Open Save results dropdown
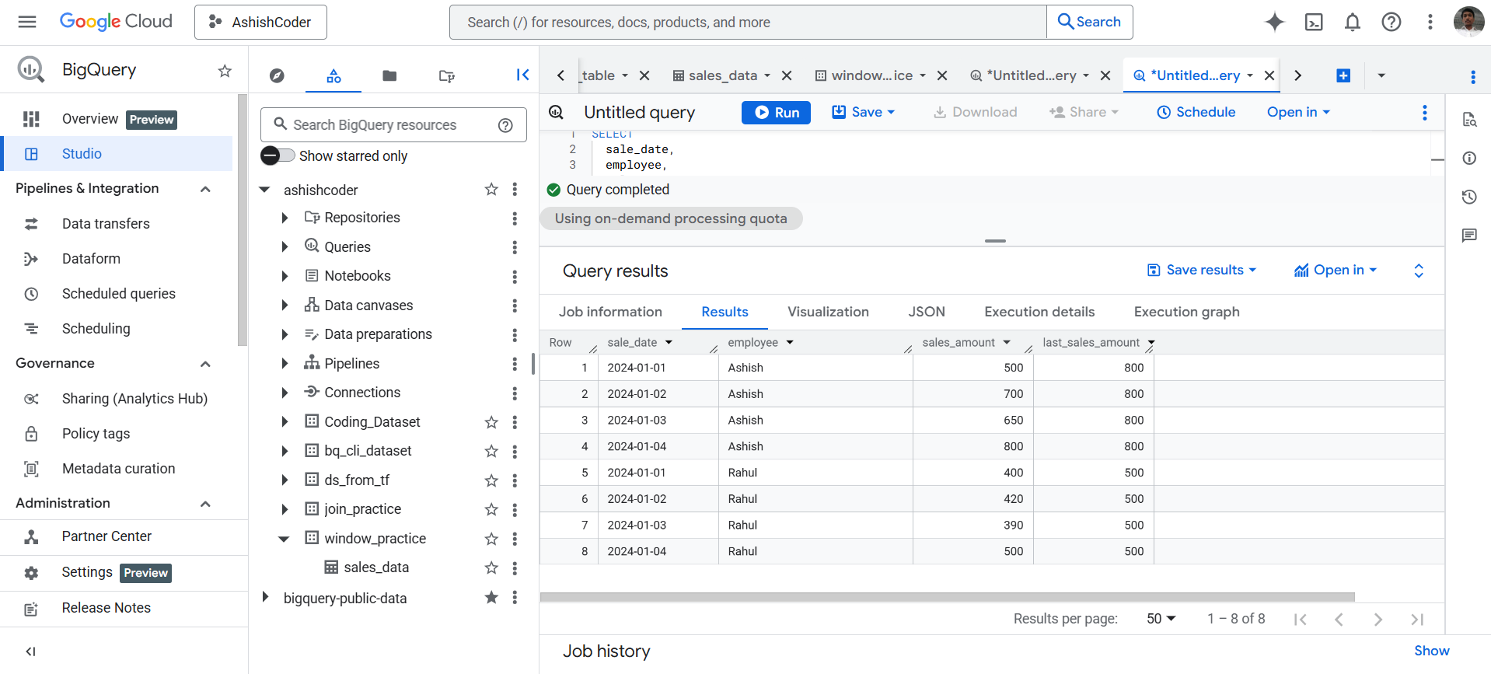Viewport: 1491px width, 674px height. point(1202,270)
